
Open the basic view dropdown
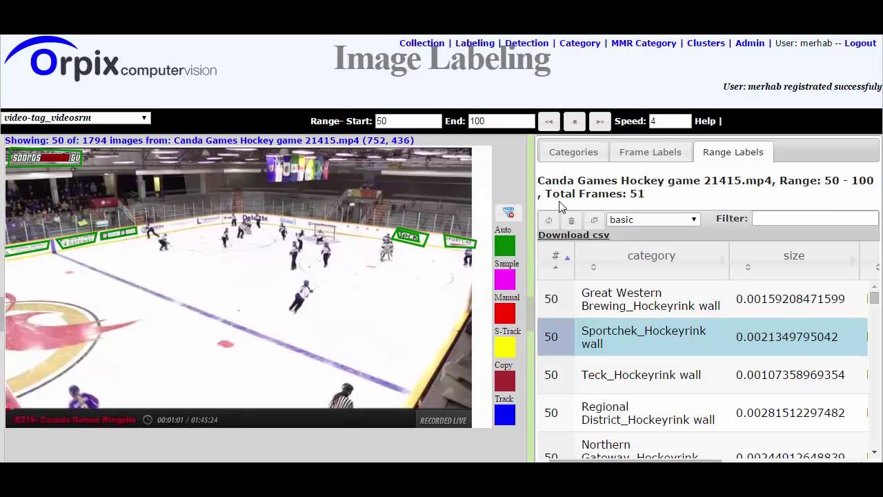click(x=653, y=220)
